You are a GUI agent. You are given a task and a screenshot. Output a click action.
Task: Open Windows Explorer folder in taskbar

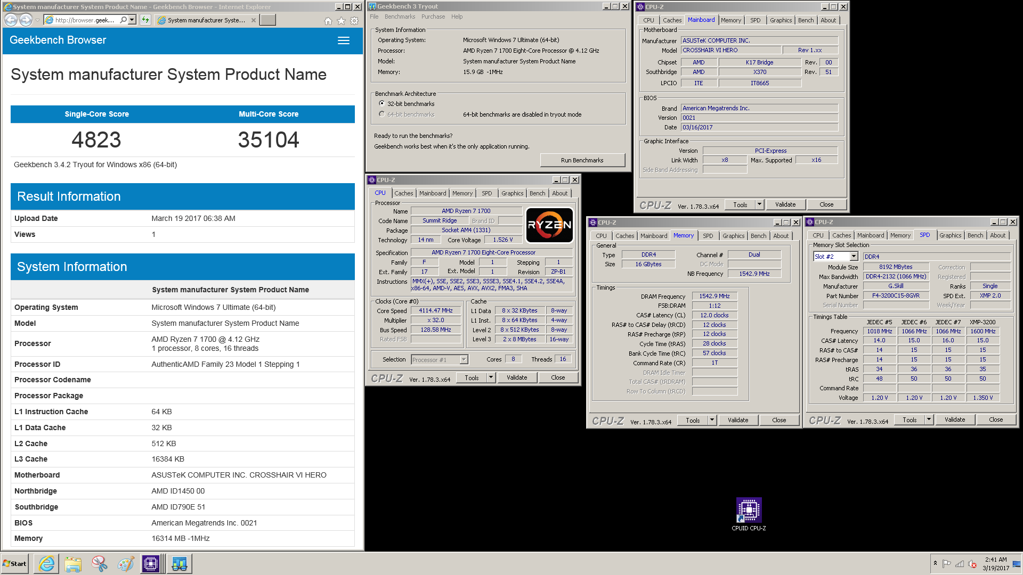coord(73,564)
